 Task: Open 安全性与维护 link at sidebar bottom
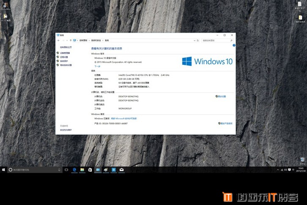point(66,130)
